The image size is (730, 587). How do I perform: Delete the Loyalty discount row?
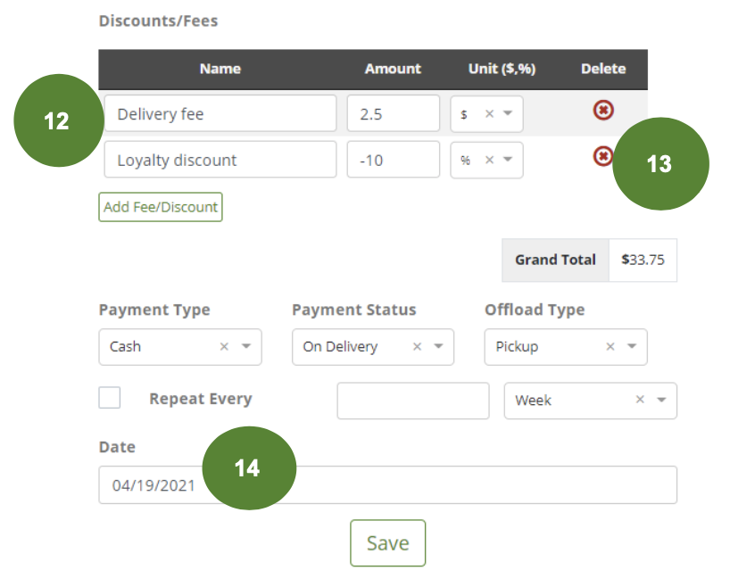click(602, 156)
